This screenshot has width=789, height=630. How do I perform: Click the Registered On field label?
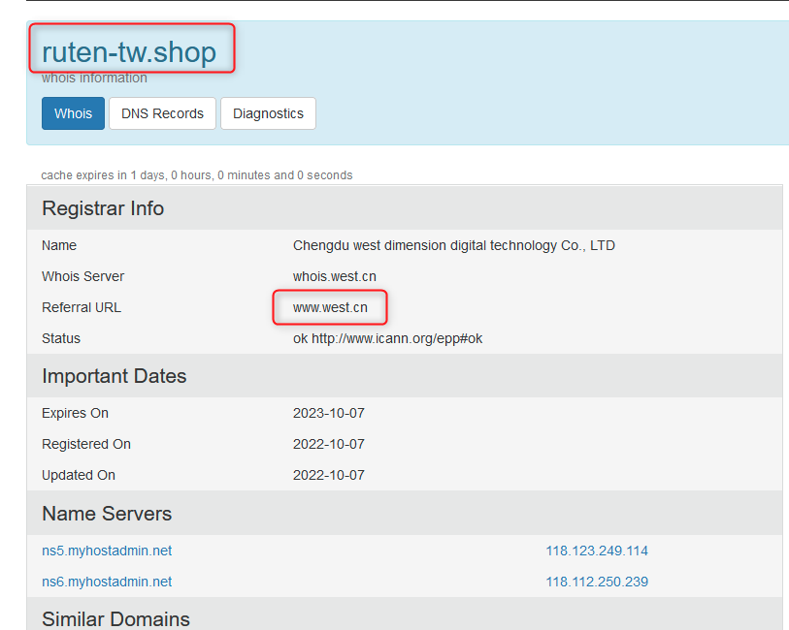pyautogui.click(x=86, y=444)
